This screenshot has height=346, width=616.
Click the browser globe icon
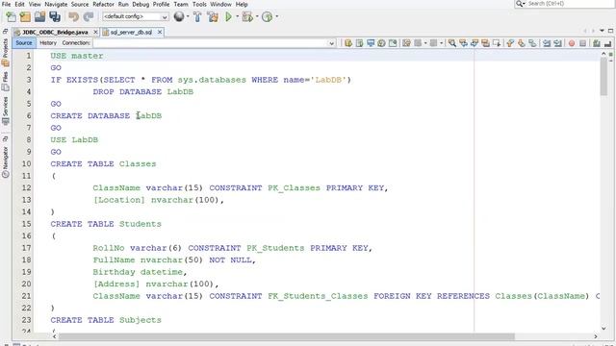(x=179, y=16)
